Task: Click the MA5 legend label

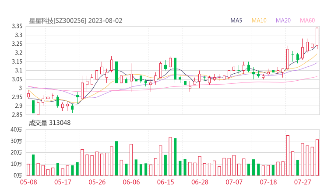Action: [236, 21]
